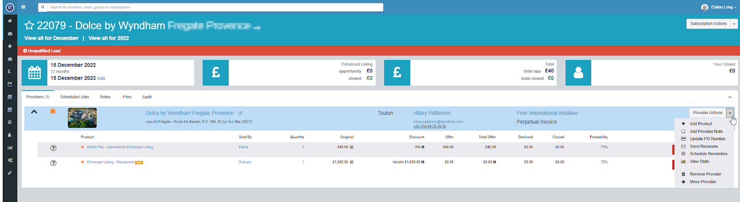
Task: Open the calculator icon beside £1,800.00 original price
Action: click(x=351, y=162)
